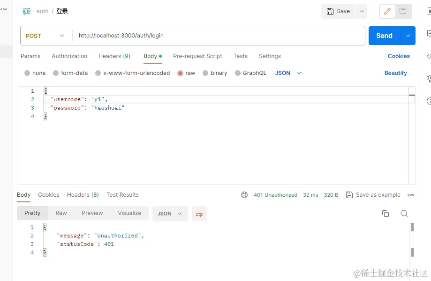Select the raw body type
431x281 pixels.
click(x=180, y=73)
